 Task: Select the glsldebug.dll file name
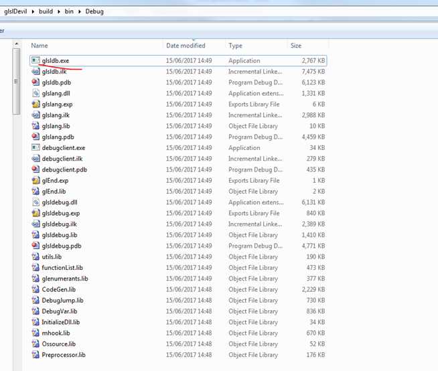(60, 202)
